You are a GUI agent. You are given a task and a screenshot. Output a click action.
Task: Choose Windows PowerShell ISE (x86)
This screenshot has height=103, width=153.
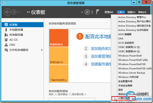[135, 69]
